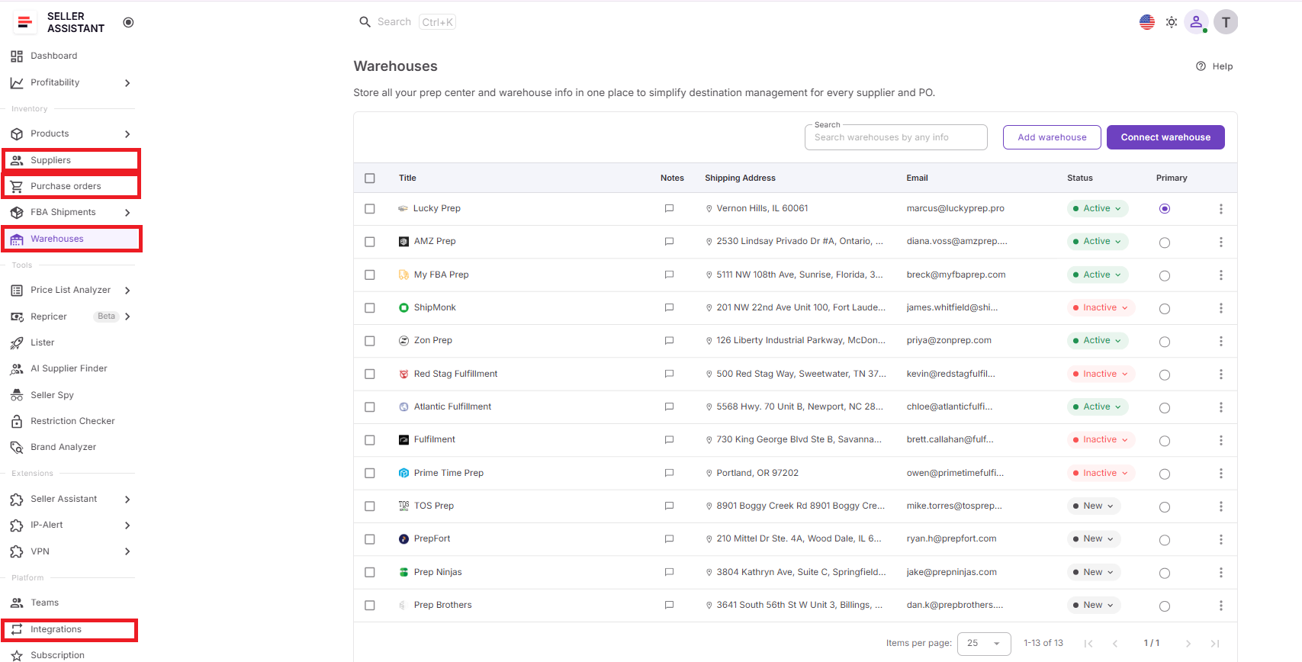Toggle the select-all checkbox in header
This screenshot has width=1302, height=662.
tap(370, 178)
